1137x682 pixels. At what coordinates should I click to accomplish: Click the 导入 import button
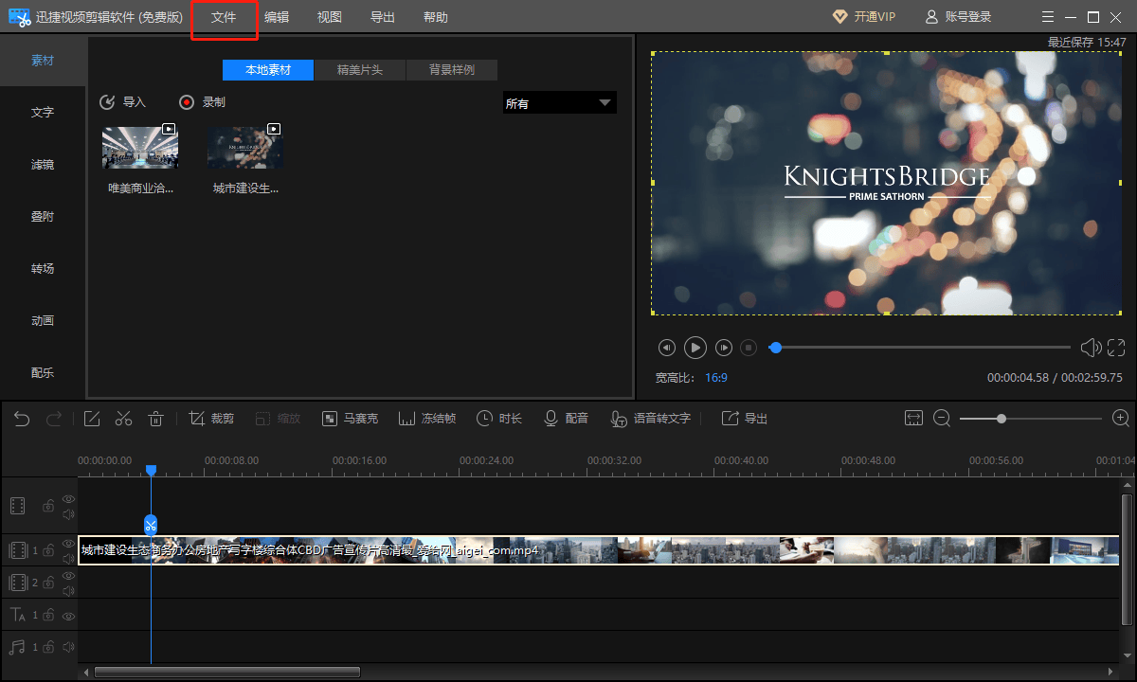point(123,102)
